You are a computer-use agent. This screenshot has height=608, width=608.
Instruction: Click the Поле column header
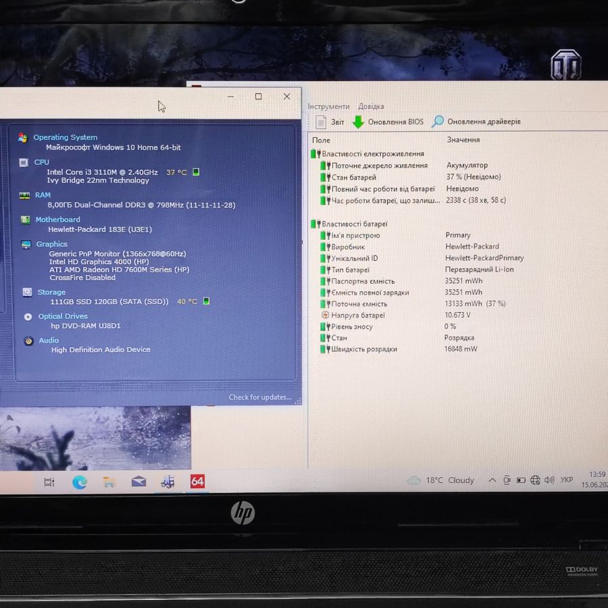point(321,140)
